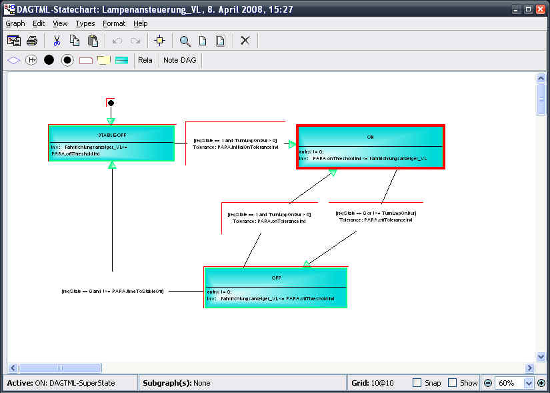
Task: Open the 60% zoom dropdown
Action: pos(529,383)
